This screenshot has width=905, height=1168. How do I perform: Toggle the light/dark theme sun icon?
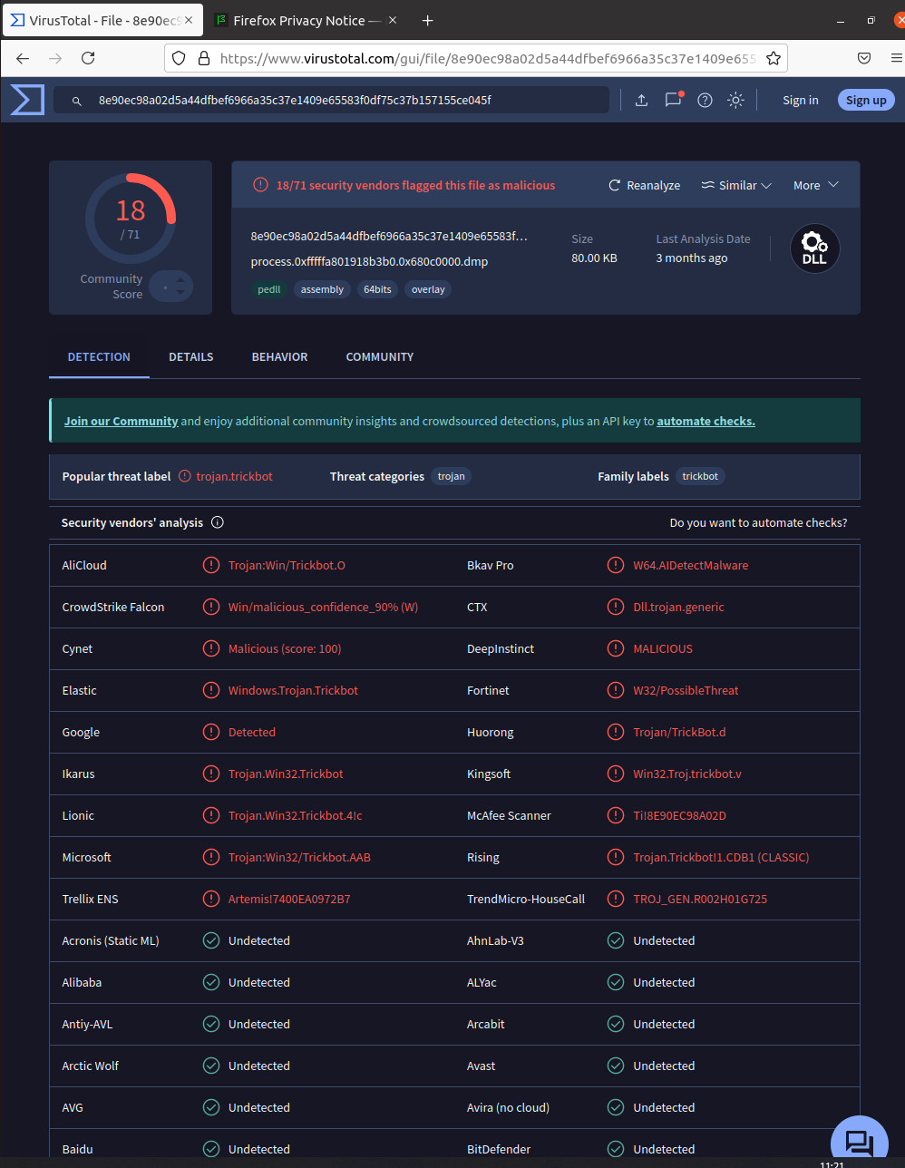[735, 100]
